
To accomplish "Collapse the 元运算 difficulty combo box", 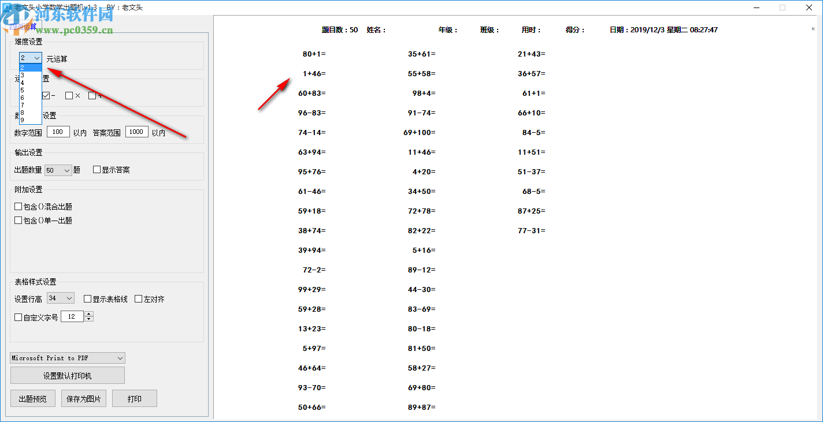I will pos(37,58).
